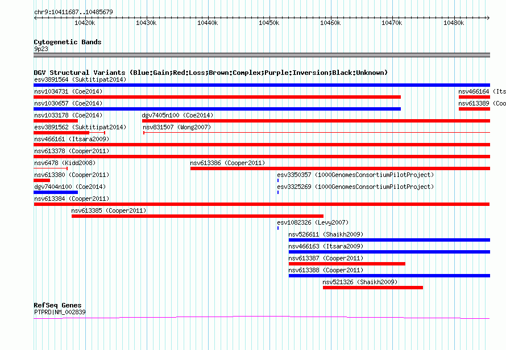Open nsv466161 (Itsara2009) variant label

point(72,139)
